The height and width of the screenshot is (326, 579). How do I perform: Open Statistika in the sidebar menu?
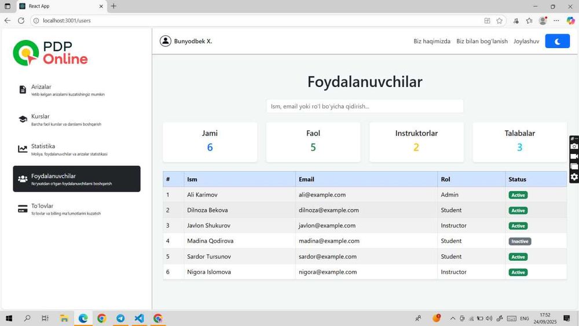click(x=76, y=149)
